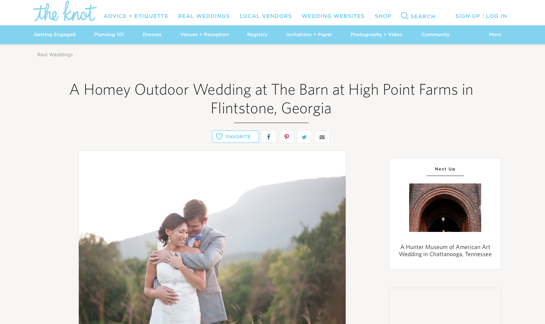Image resolution: width=545 pixels, height=324 pixels.
Task: Open Venues + Reception category
Action: [205, 35]
